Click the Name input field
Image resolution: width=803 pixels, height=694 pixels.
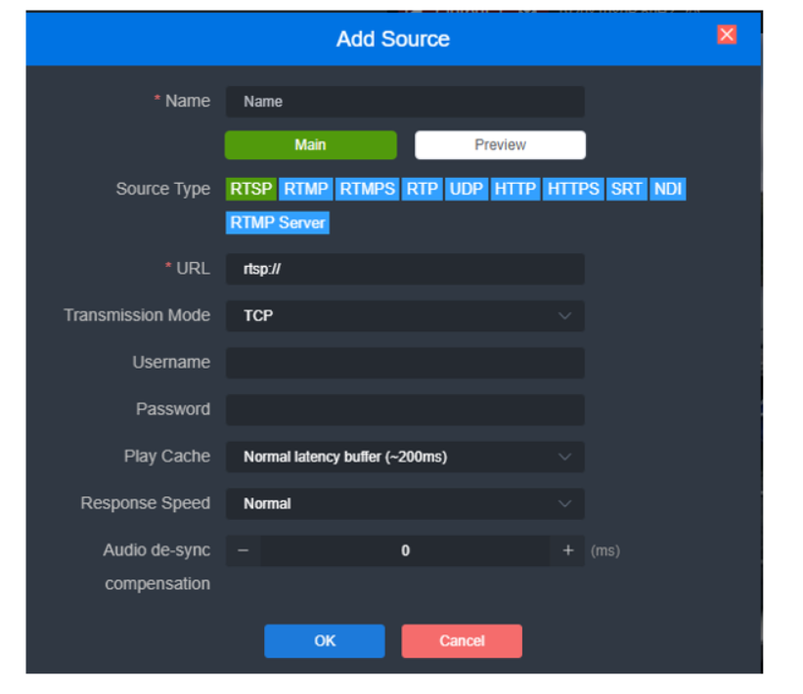click(405, 102)
